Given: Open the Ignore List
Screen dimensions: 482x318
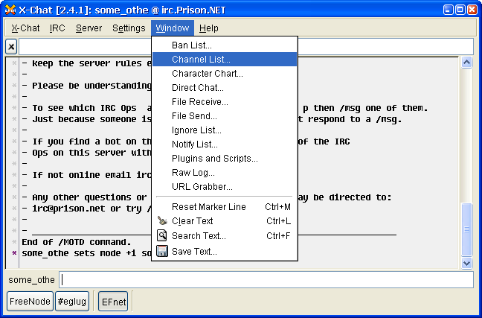Looking at the screenshot, I should (196, 130).
